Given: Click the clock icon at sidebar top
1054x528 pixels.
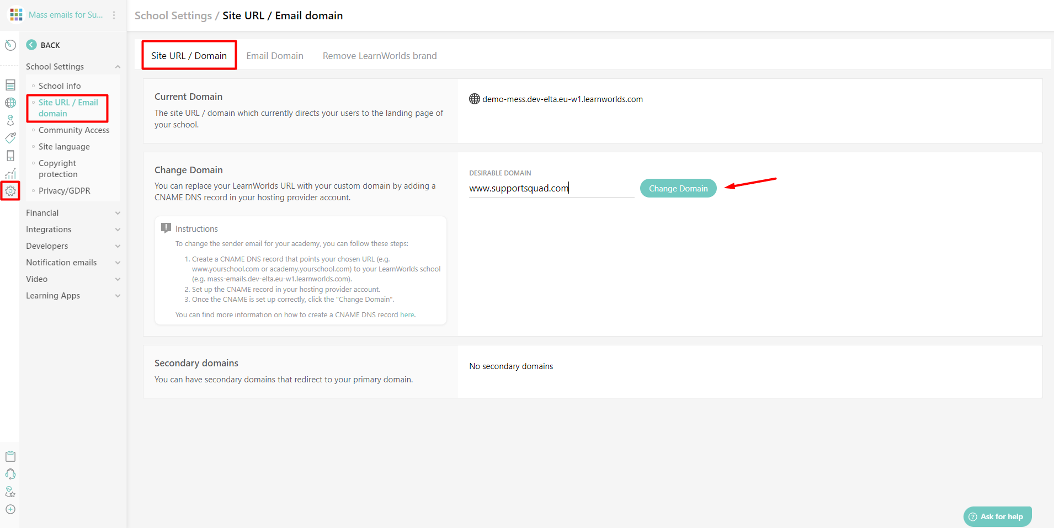Looking at the screenshot, I should pyautogui.click(x=10, y=45).
